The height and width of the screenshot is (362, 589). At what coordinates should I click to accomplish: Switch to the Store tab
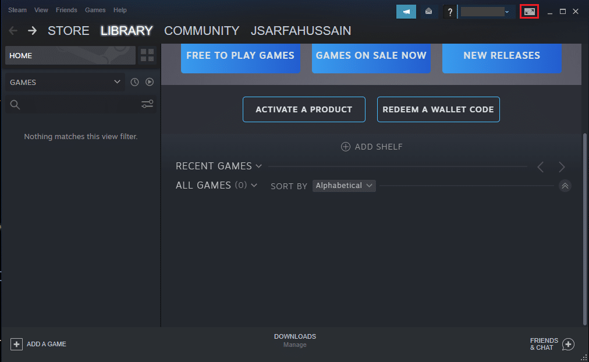[68, 30]
